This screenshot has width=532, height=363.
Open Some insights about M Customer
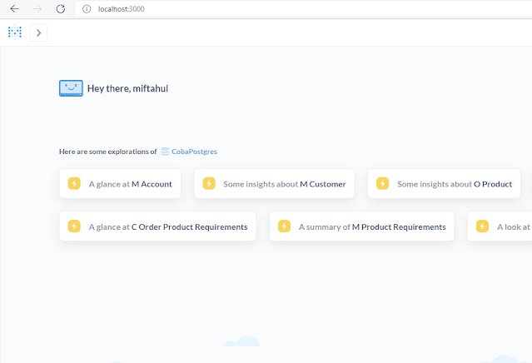pos(274,183)
